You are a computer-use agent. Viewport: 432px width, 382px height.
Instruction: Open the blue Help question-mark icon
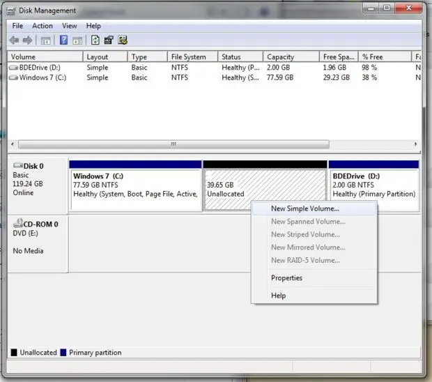[63, 40]
